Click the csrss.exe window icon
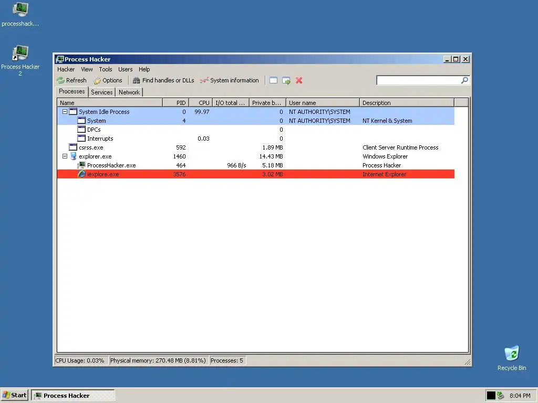538x403 pixels. click(x=73, y=147)
